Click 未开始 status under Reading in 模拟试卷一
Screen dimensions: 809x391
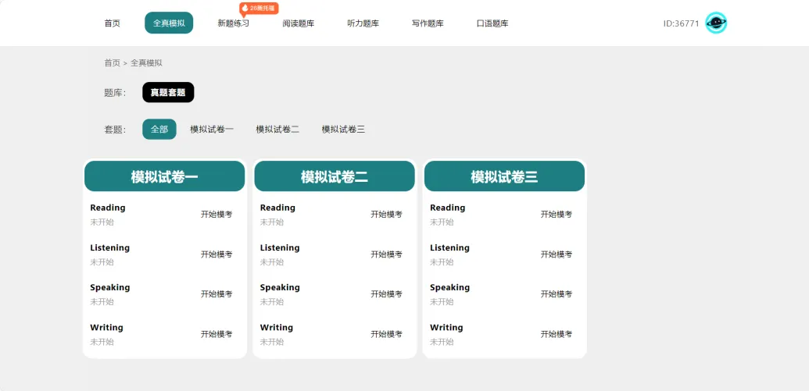point(102,222)
